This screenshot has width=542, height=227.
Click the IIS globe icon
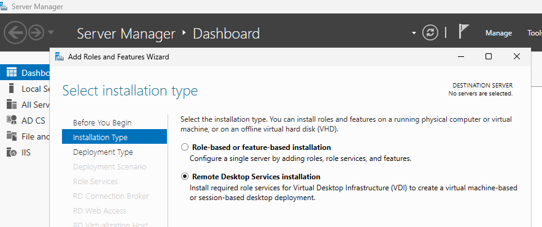tap(12, 152)
